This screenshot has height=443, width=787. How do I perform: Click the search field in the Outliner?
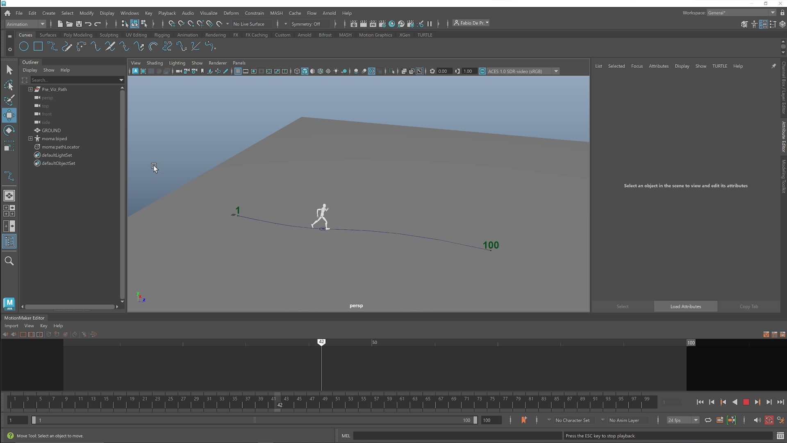coord(74,80)
